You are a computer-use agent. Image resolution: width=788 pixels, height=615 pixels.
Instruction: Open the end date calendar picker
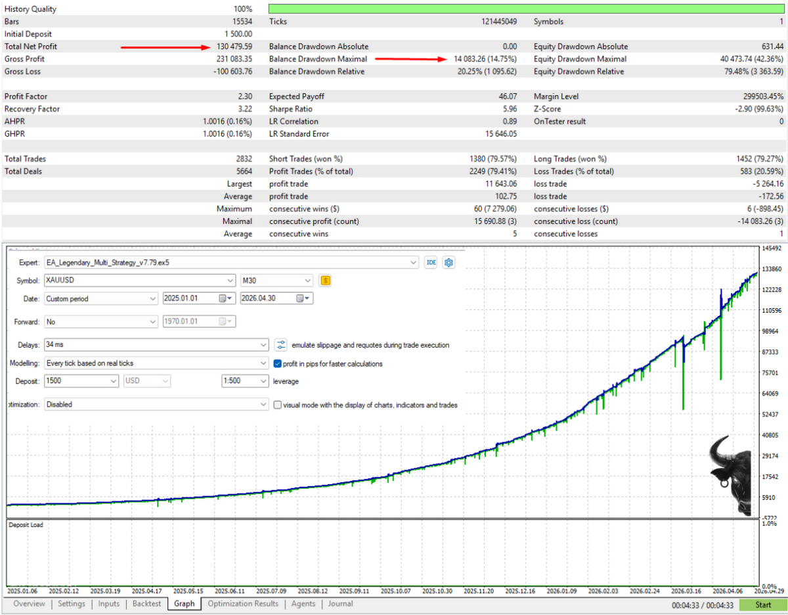303,298
